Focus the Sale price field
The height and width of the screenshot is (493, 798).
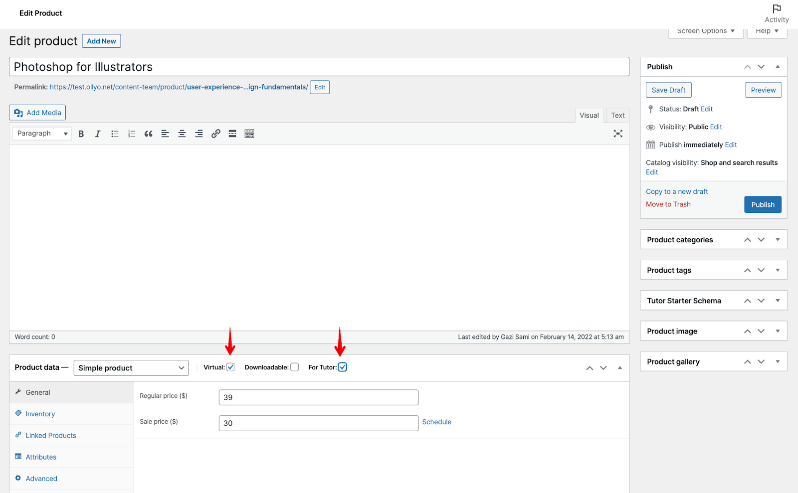click(x=319, y=423)
